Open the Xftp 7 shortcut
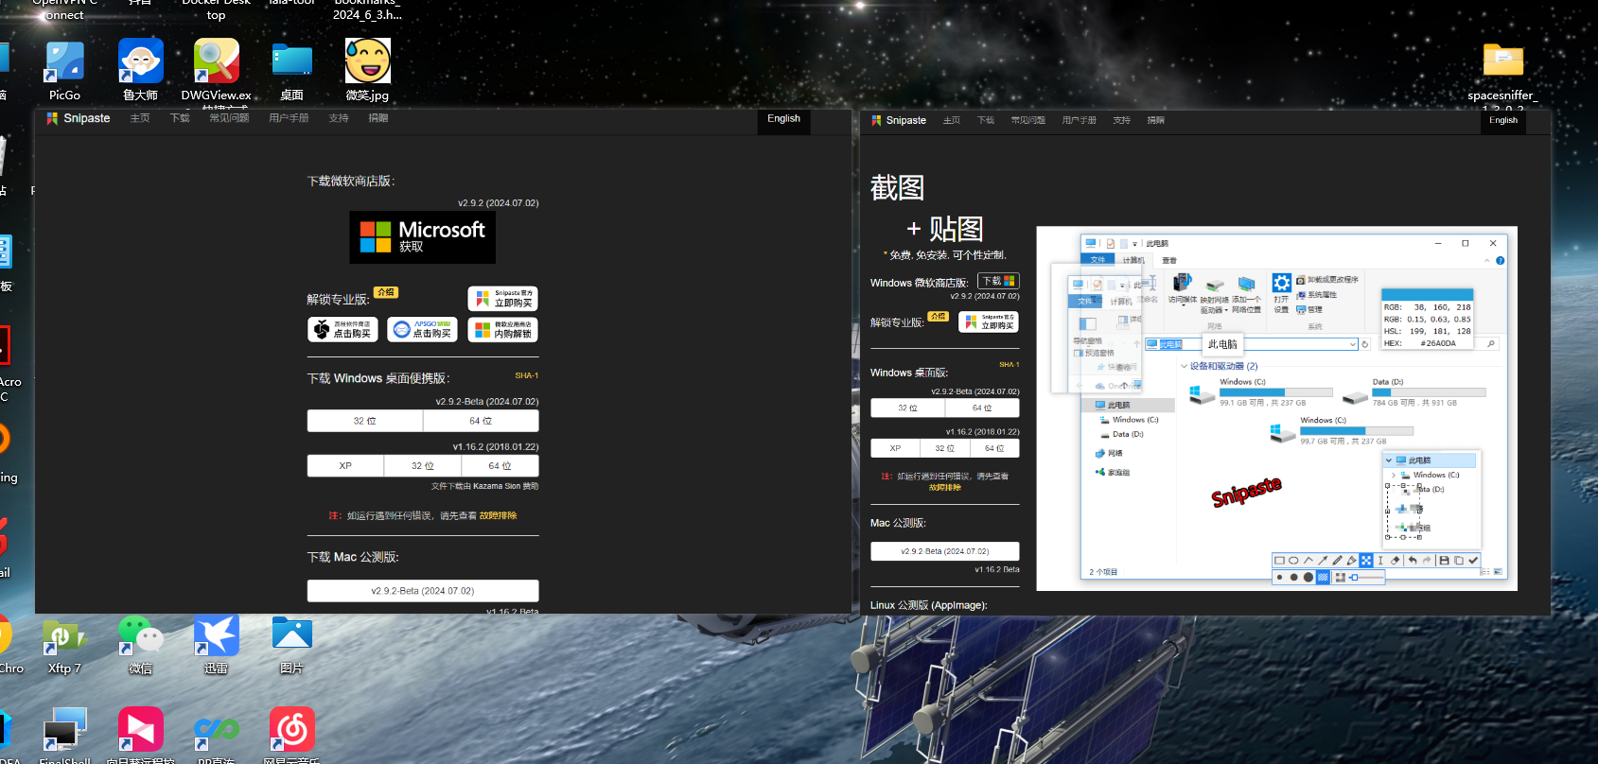The image size is (1598, 764). (x=64, y=636)
